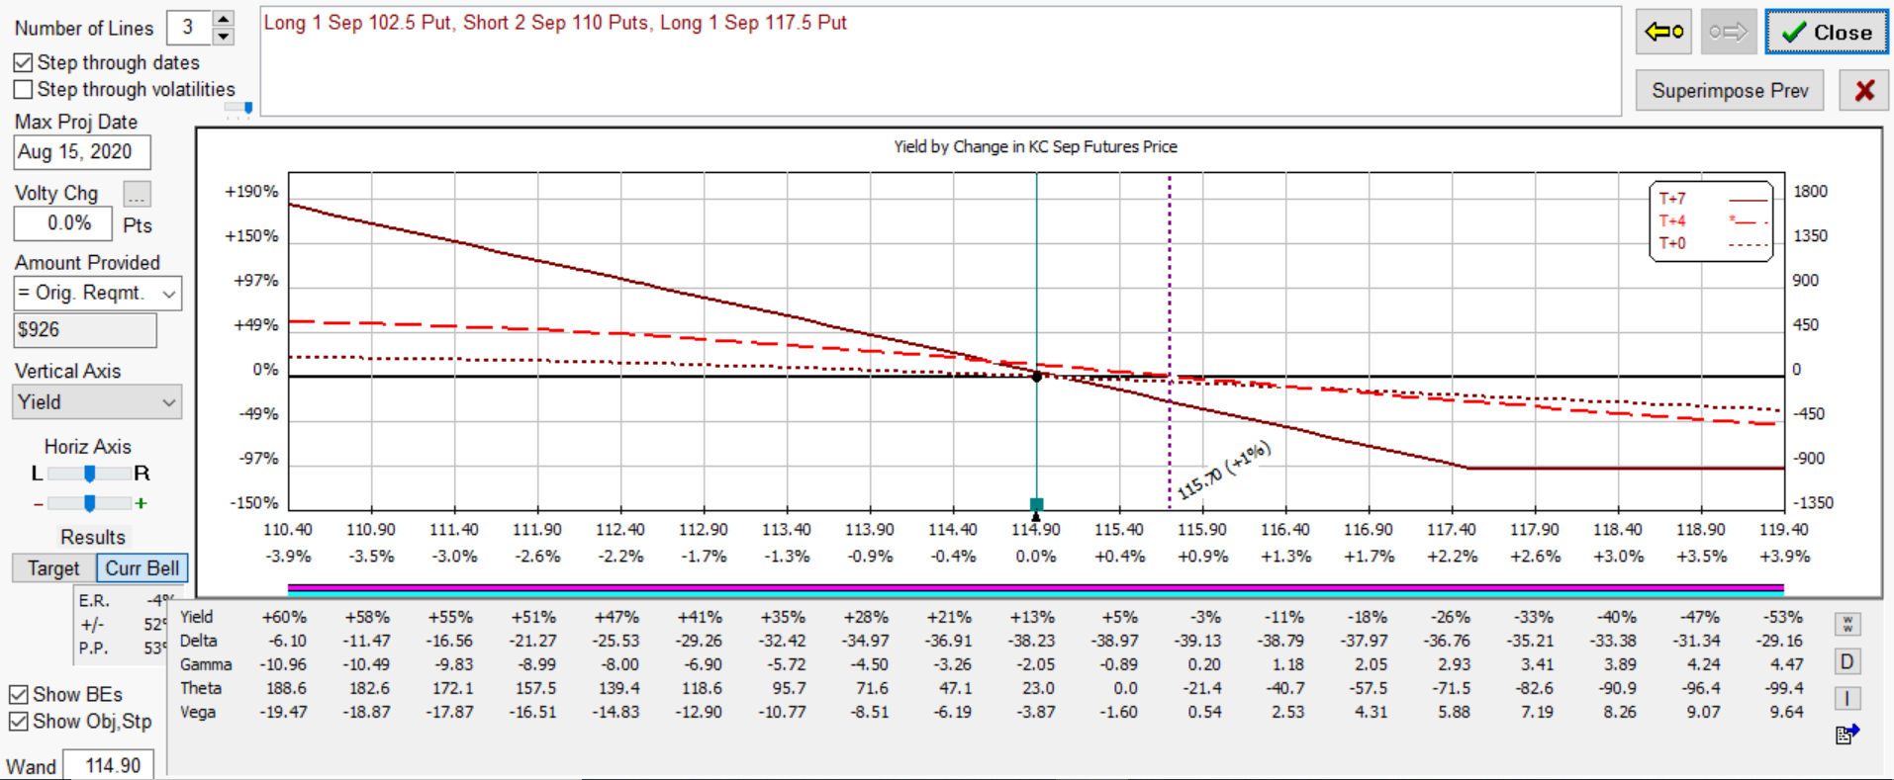The image size is (1894, 780).
Task: Enable Step through volatilities checkbox
Action: coord(24,89)
